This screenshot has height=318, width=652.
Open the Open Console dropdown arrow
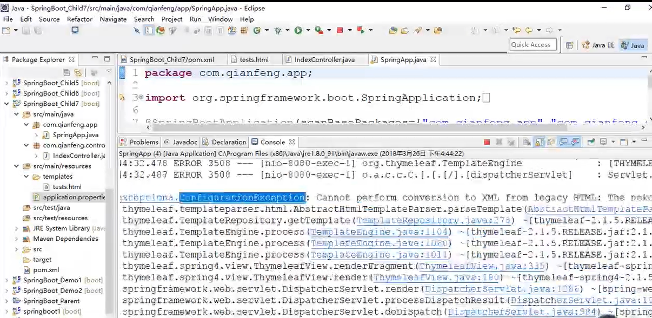click(x=634, y=142)
